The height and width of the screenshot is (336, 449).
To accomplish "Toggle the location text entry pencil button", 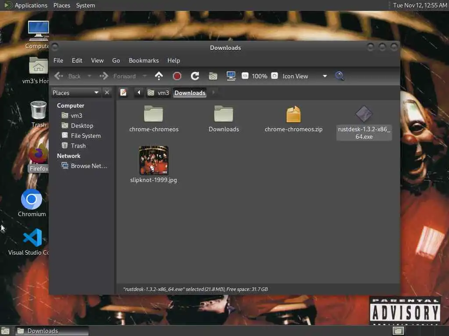I will (123, 93).
